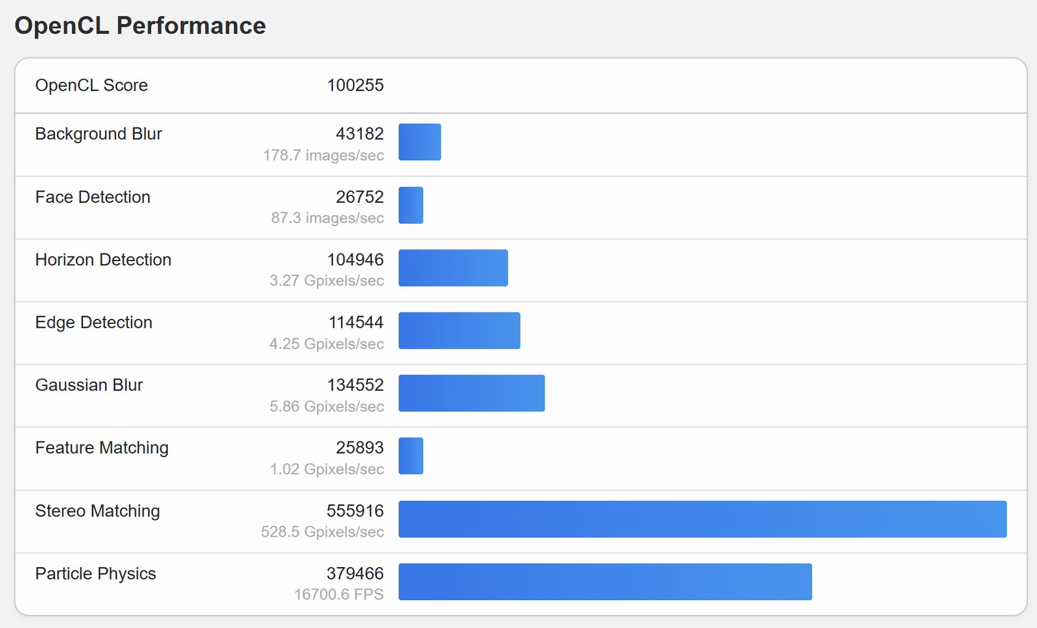
Task: Click the Background Blur score bar
Action: click(x=420, y=142)
